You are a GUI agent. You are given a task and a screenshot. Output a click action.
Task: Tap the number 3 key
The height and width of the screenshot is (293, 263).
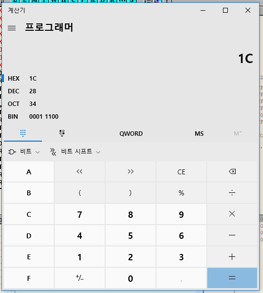pyautogui.click(x=181, y=257)
